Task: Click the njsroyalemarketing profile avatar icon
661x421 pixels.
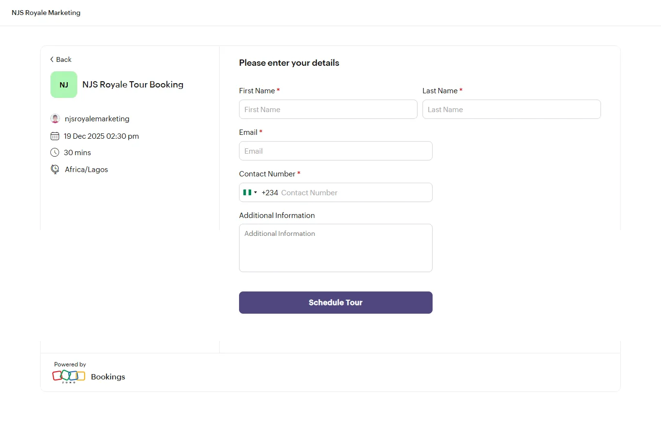Action: 55,118
